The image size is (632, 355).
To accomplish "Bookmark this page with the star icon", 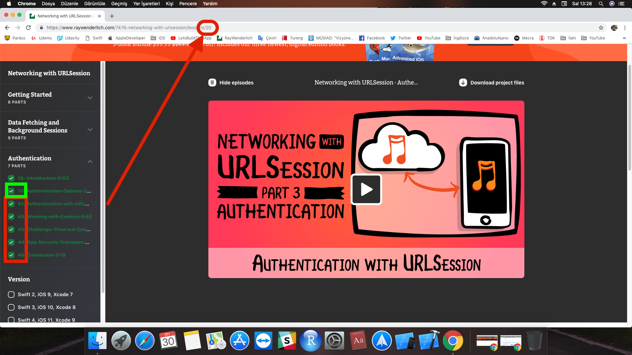I will (601, 28).
